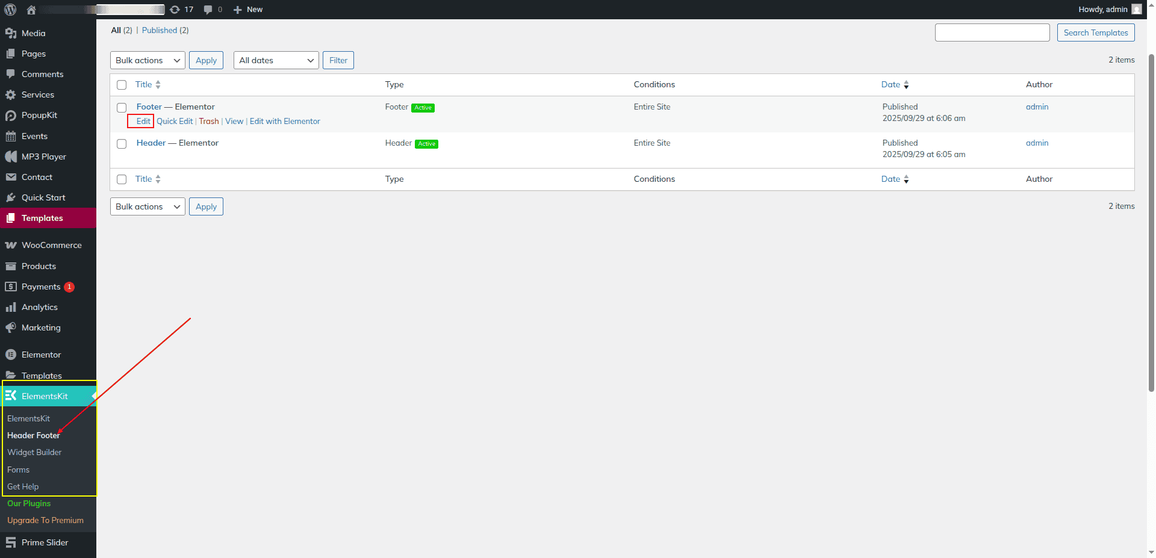Expand the All dates filter dropdown
1156x558 pixels.
(x=276, y=61)
